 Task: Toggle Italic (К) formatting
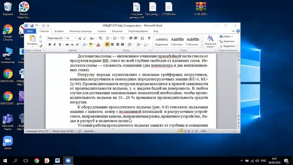tap(55, 44)
